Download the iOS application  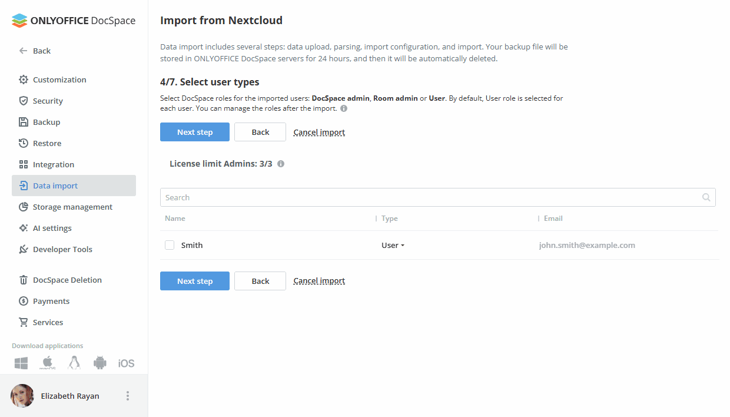125,362
